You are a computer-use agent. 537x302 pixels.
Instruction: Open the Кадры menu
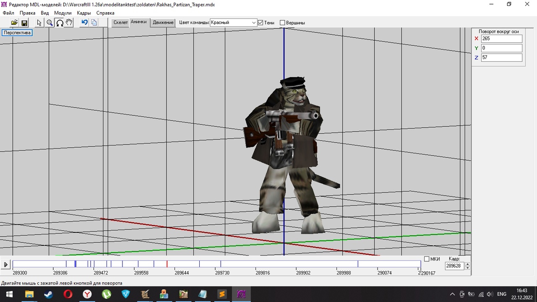point(84,13)
